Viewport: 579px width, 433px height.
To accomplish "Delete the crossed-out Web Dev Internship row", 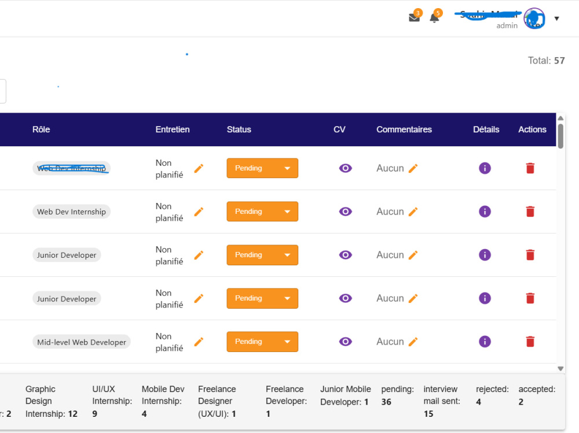I will click(x=530, y=168).
